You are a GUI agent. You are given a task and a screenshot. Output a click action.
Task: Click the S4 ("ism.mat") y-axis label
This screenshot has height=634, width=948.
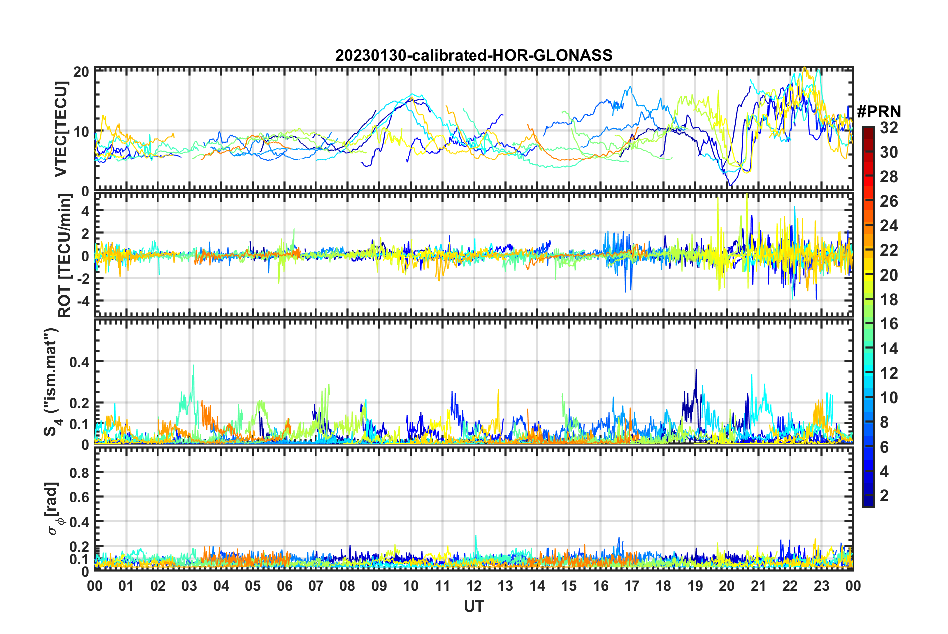click(x=51, y=382)
